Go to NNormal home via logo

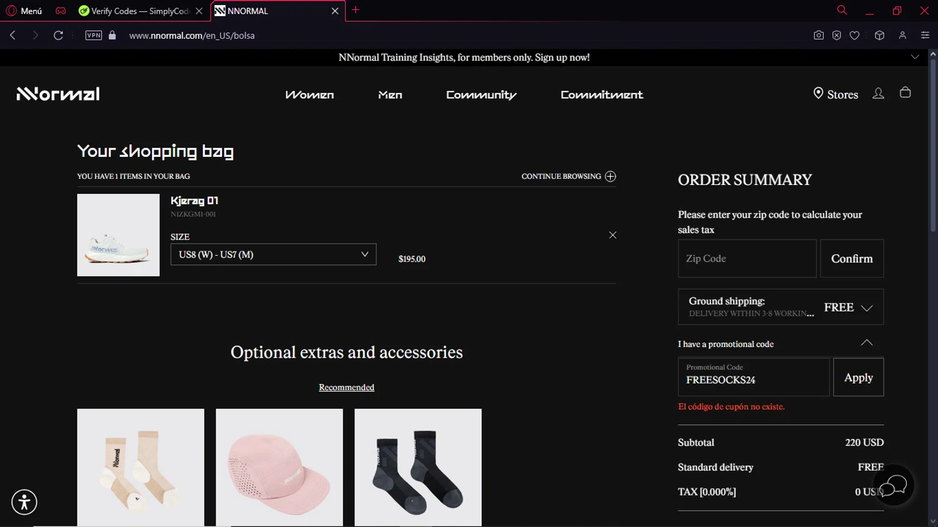tap(58, 94)
